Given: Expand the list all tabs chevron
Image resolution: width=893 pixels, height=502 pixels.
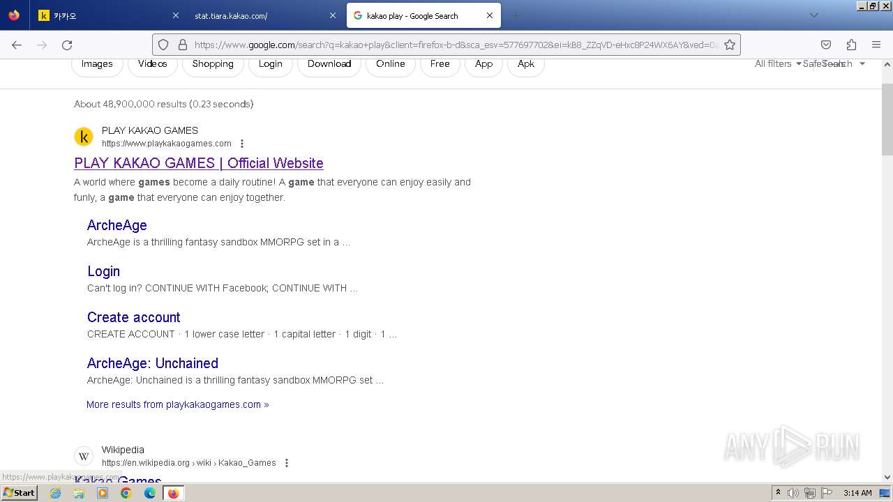Looking at the screenshot, I should pyautogui.click(x=813, y=15).
